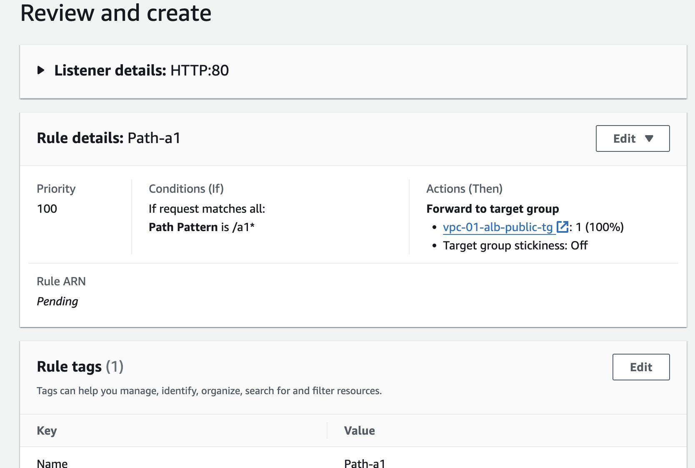
Task: Click the Review and create page title
Action: (116, 13)
